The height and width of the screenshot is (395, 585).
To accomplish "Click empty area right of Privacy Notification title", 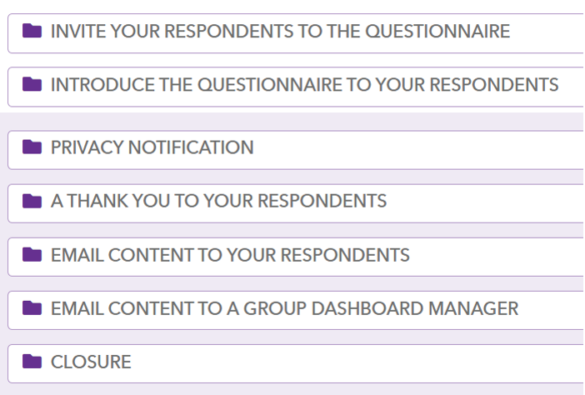I will pos(417,150).
